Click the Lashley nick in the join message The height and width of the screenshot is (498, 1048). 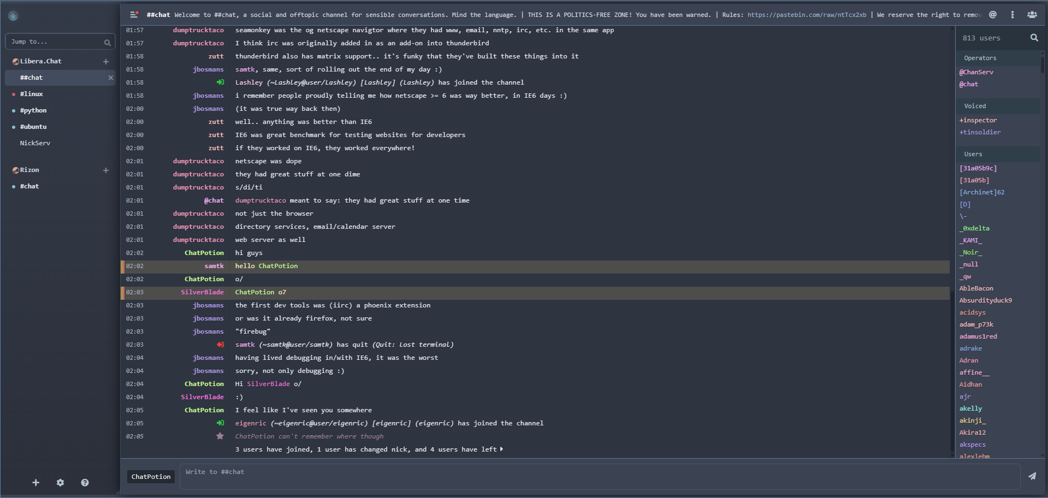point(249,82)
